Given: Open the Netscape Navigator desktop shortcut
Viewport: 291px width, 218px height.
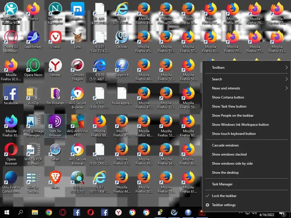Looking at the screenshot, I should [55, 14].
